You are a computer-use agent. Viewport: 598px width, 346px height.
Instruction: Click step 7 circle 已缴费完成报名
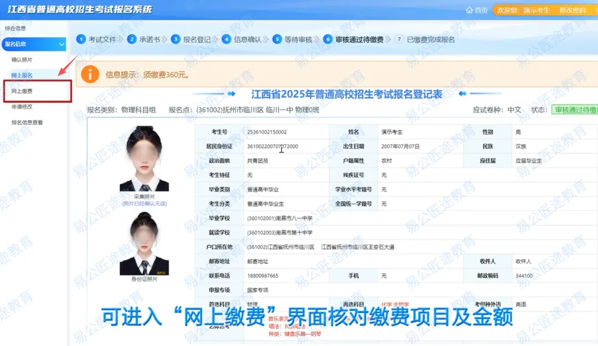pyautogui.click(x=399, y=39)
